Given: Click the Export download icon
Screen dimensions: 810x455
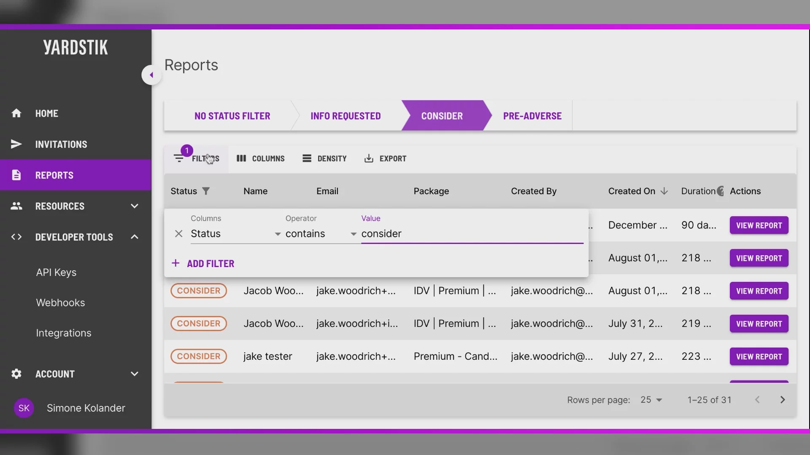Looking at the screenshot, I should point(369,158).
